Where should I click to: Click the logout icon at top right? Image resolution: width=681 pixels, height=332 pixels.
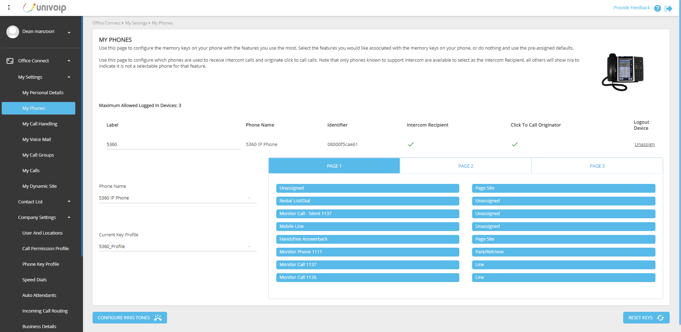pos(668,8)
